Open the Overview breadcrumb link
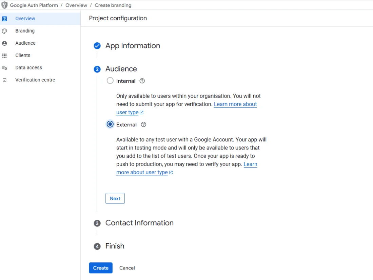This screenshot has width=373, height=280. (76, 5)
